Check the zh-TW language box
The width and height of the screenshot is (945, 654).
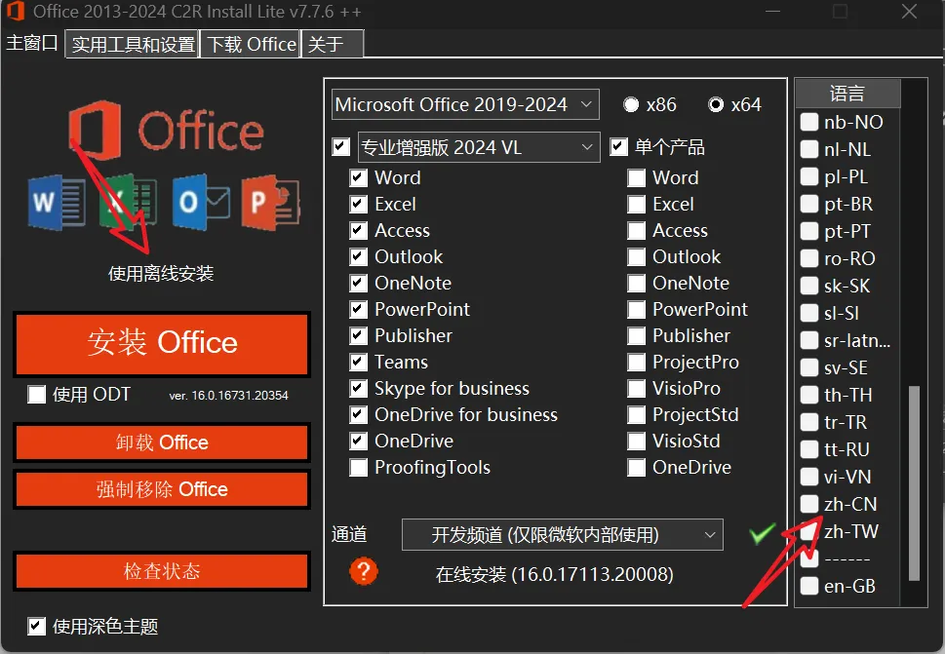[809, 531]
